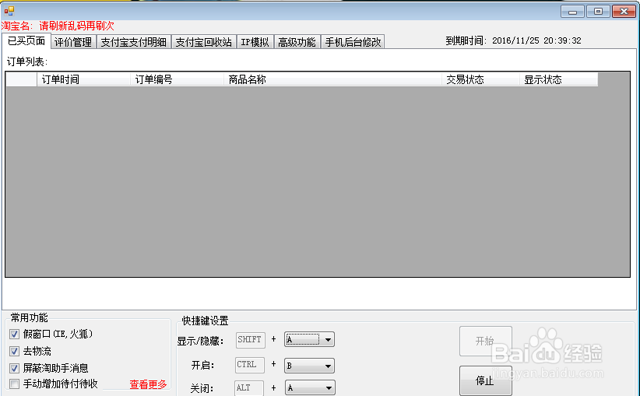Image resolution: width=640 pixels, height=396 pixels.
Task: Toggle 屏蔽淘助手消息 checkbox
Action: [14, 368]
